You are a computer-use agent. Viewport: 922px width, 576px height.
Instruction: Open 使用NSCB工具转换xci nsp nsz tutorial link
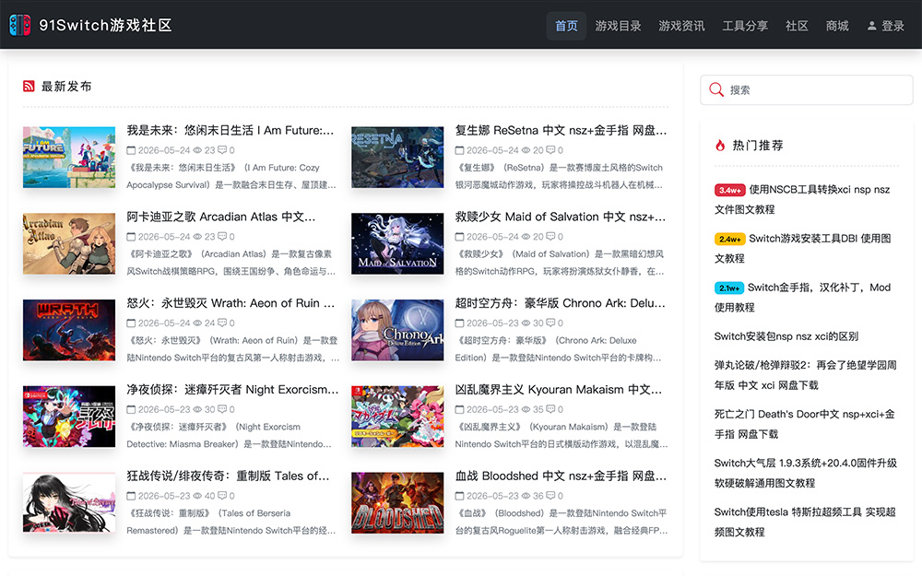(803, 200)
